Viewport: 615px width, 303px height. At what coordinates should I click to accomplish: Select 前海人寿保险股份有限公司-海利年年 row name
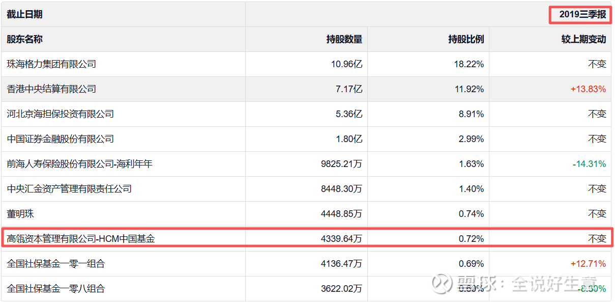[x=79, y=164]
